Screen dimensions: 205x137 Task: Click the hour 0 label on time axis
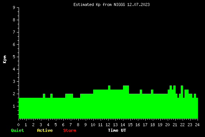18,125
